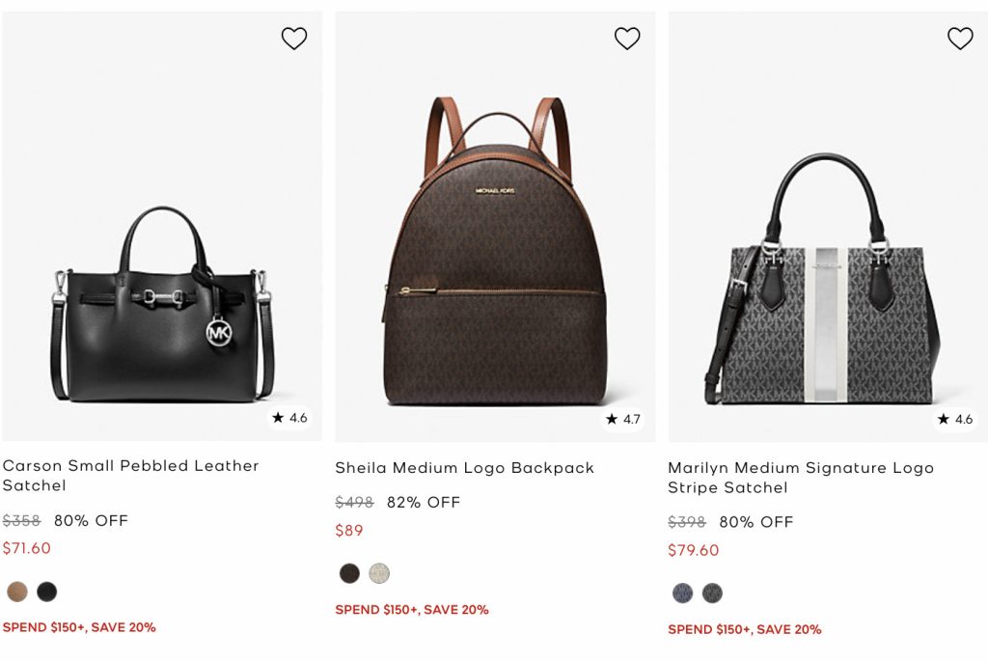The width and height of the screenshot is (988, 662).
Task: Click 4.6 star rating on Carson Satchel
Action: pyautogui.click(x=289, y=418)
